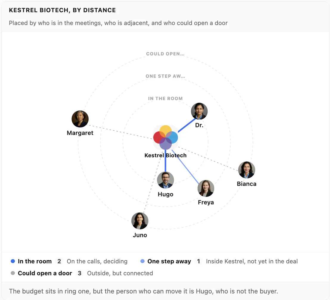The image size is (330, 300).
Task: Click the count badge 3 beside Could open a door
Action: [80, 273]
